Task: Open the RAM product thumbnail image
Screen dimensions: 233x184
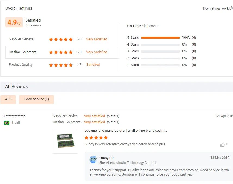Action: (x=65, y=141)
